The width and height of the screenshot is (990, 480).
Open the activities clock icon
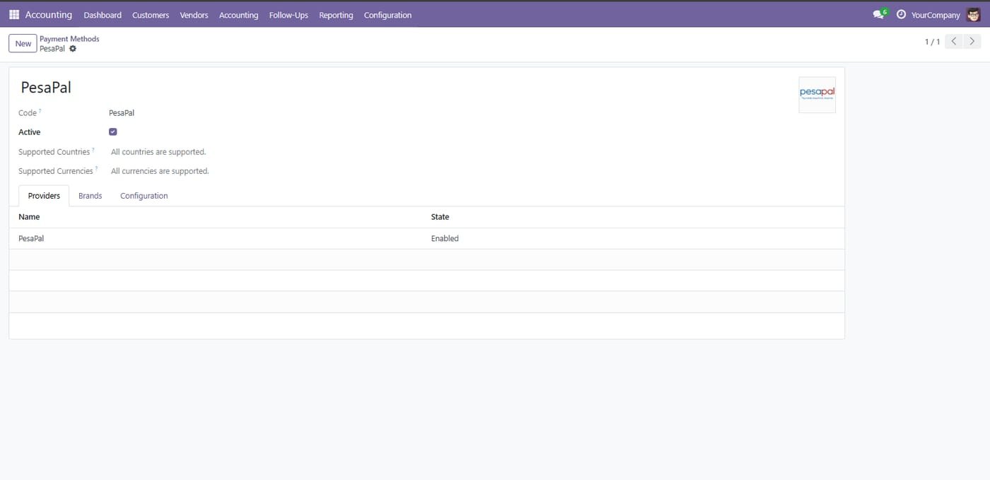pos(901,14)
